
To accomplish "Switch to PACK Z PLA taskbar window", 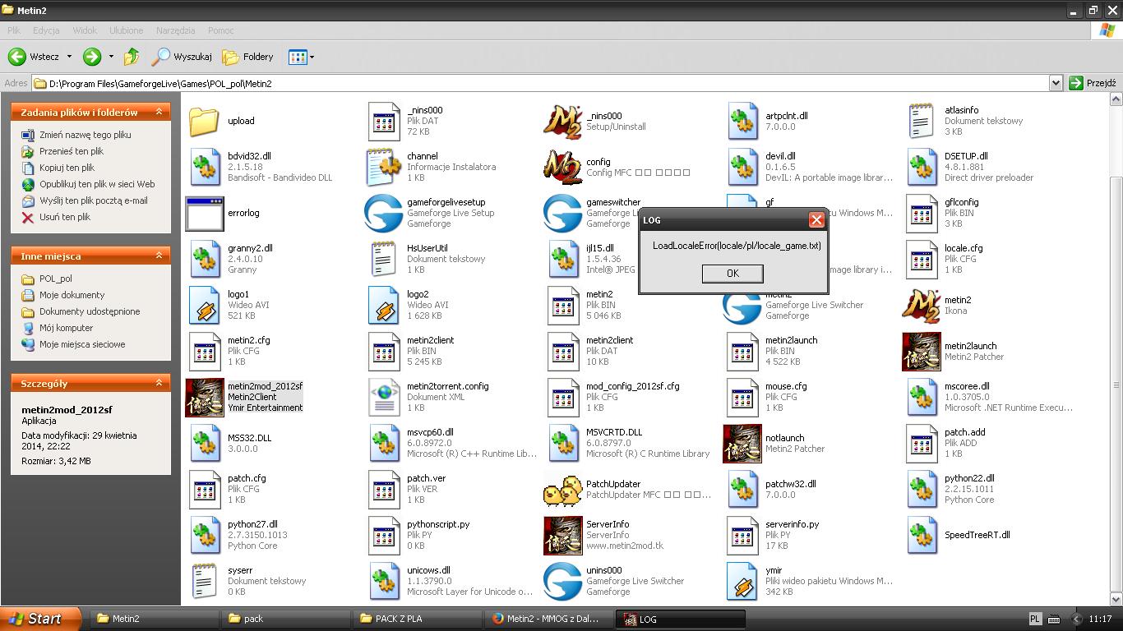I will (x=418, y=619).
